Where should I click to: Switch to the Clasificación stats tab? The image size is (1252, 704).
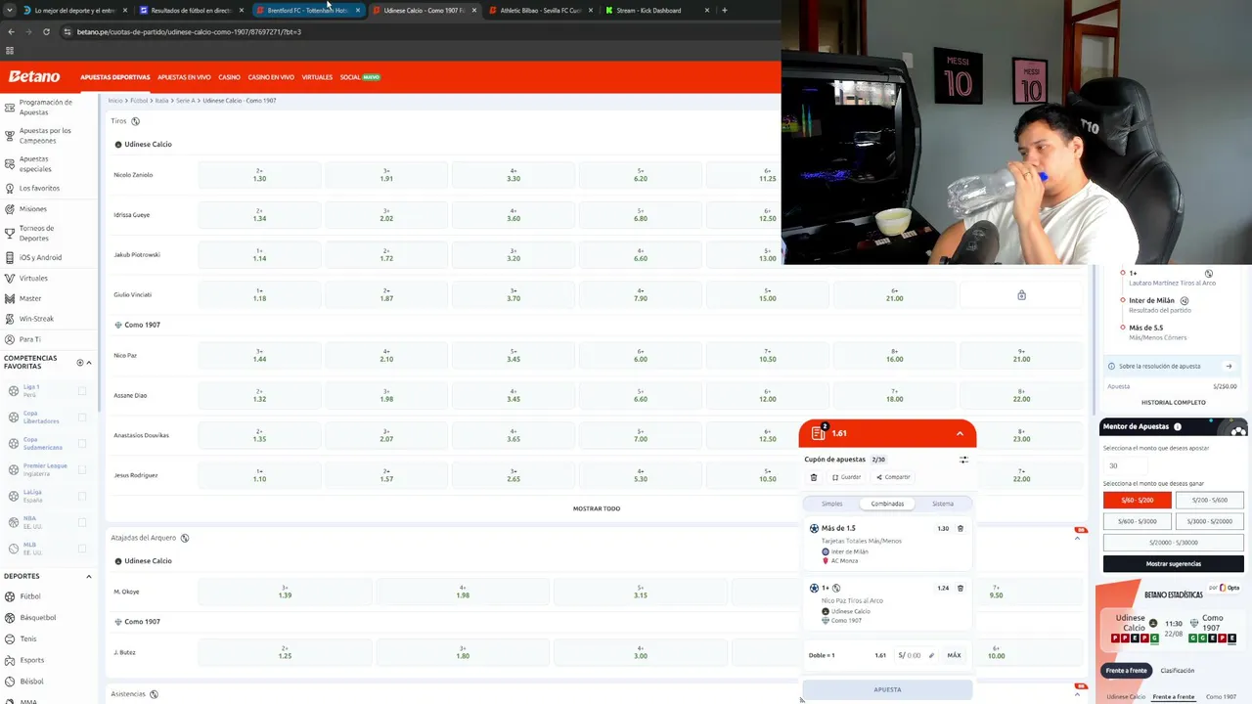1178,671
